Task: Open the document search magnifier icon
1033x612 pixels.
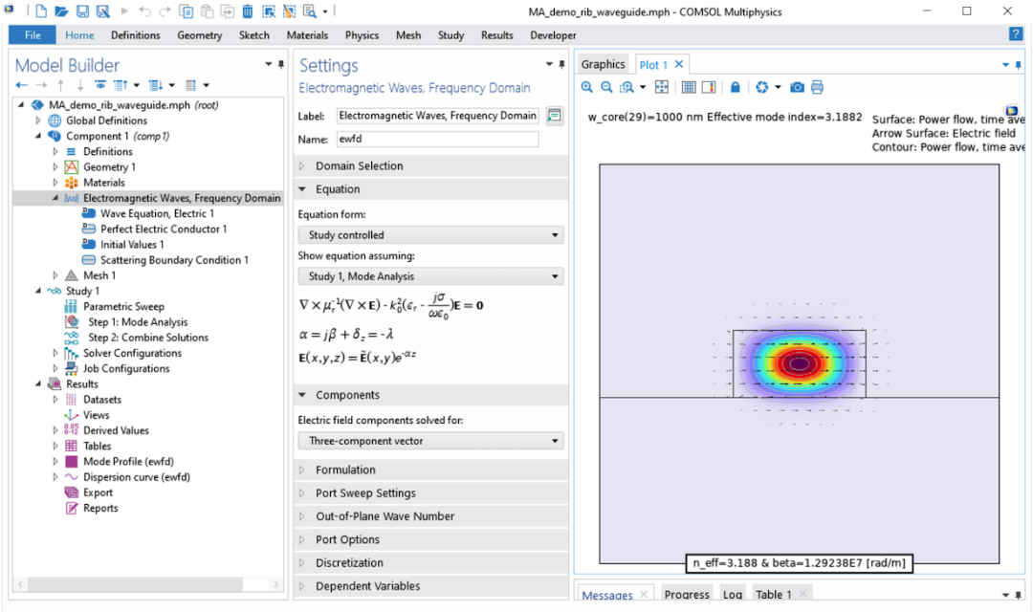Action: 310,11
